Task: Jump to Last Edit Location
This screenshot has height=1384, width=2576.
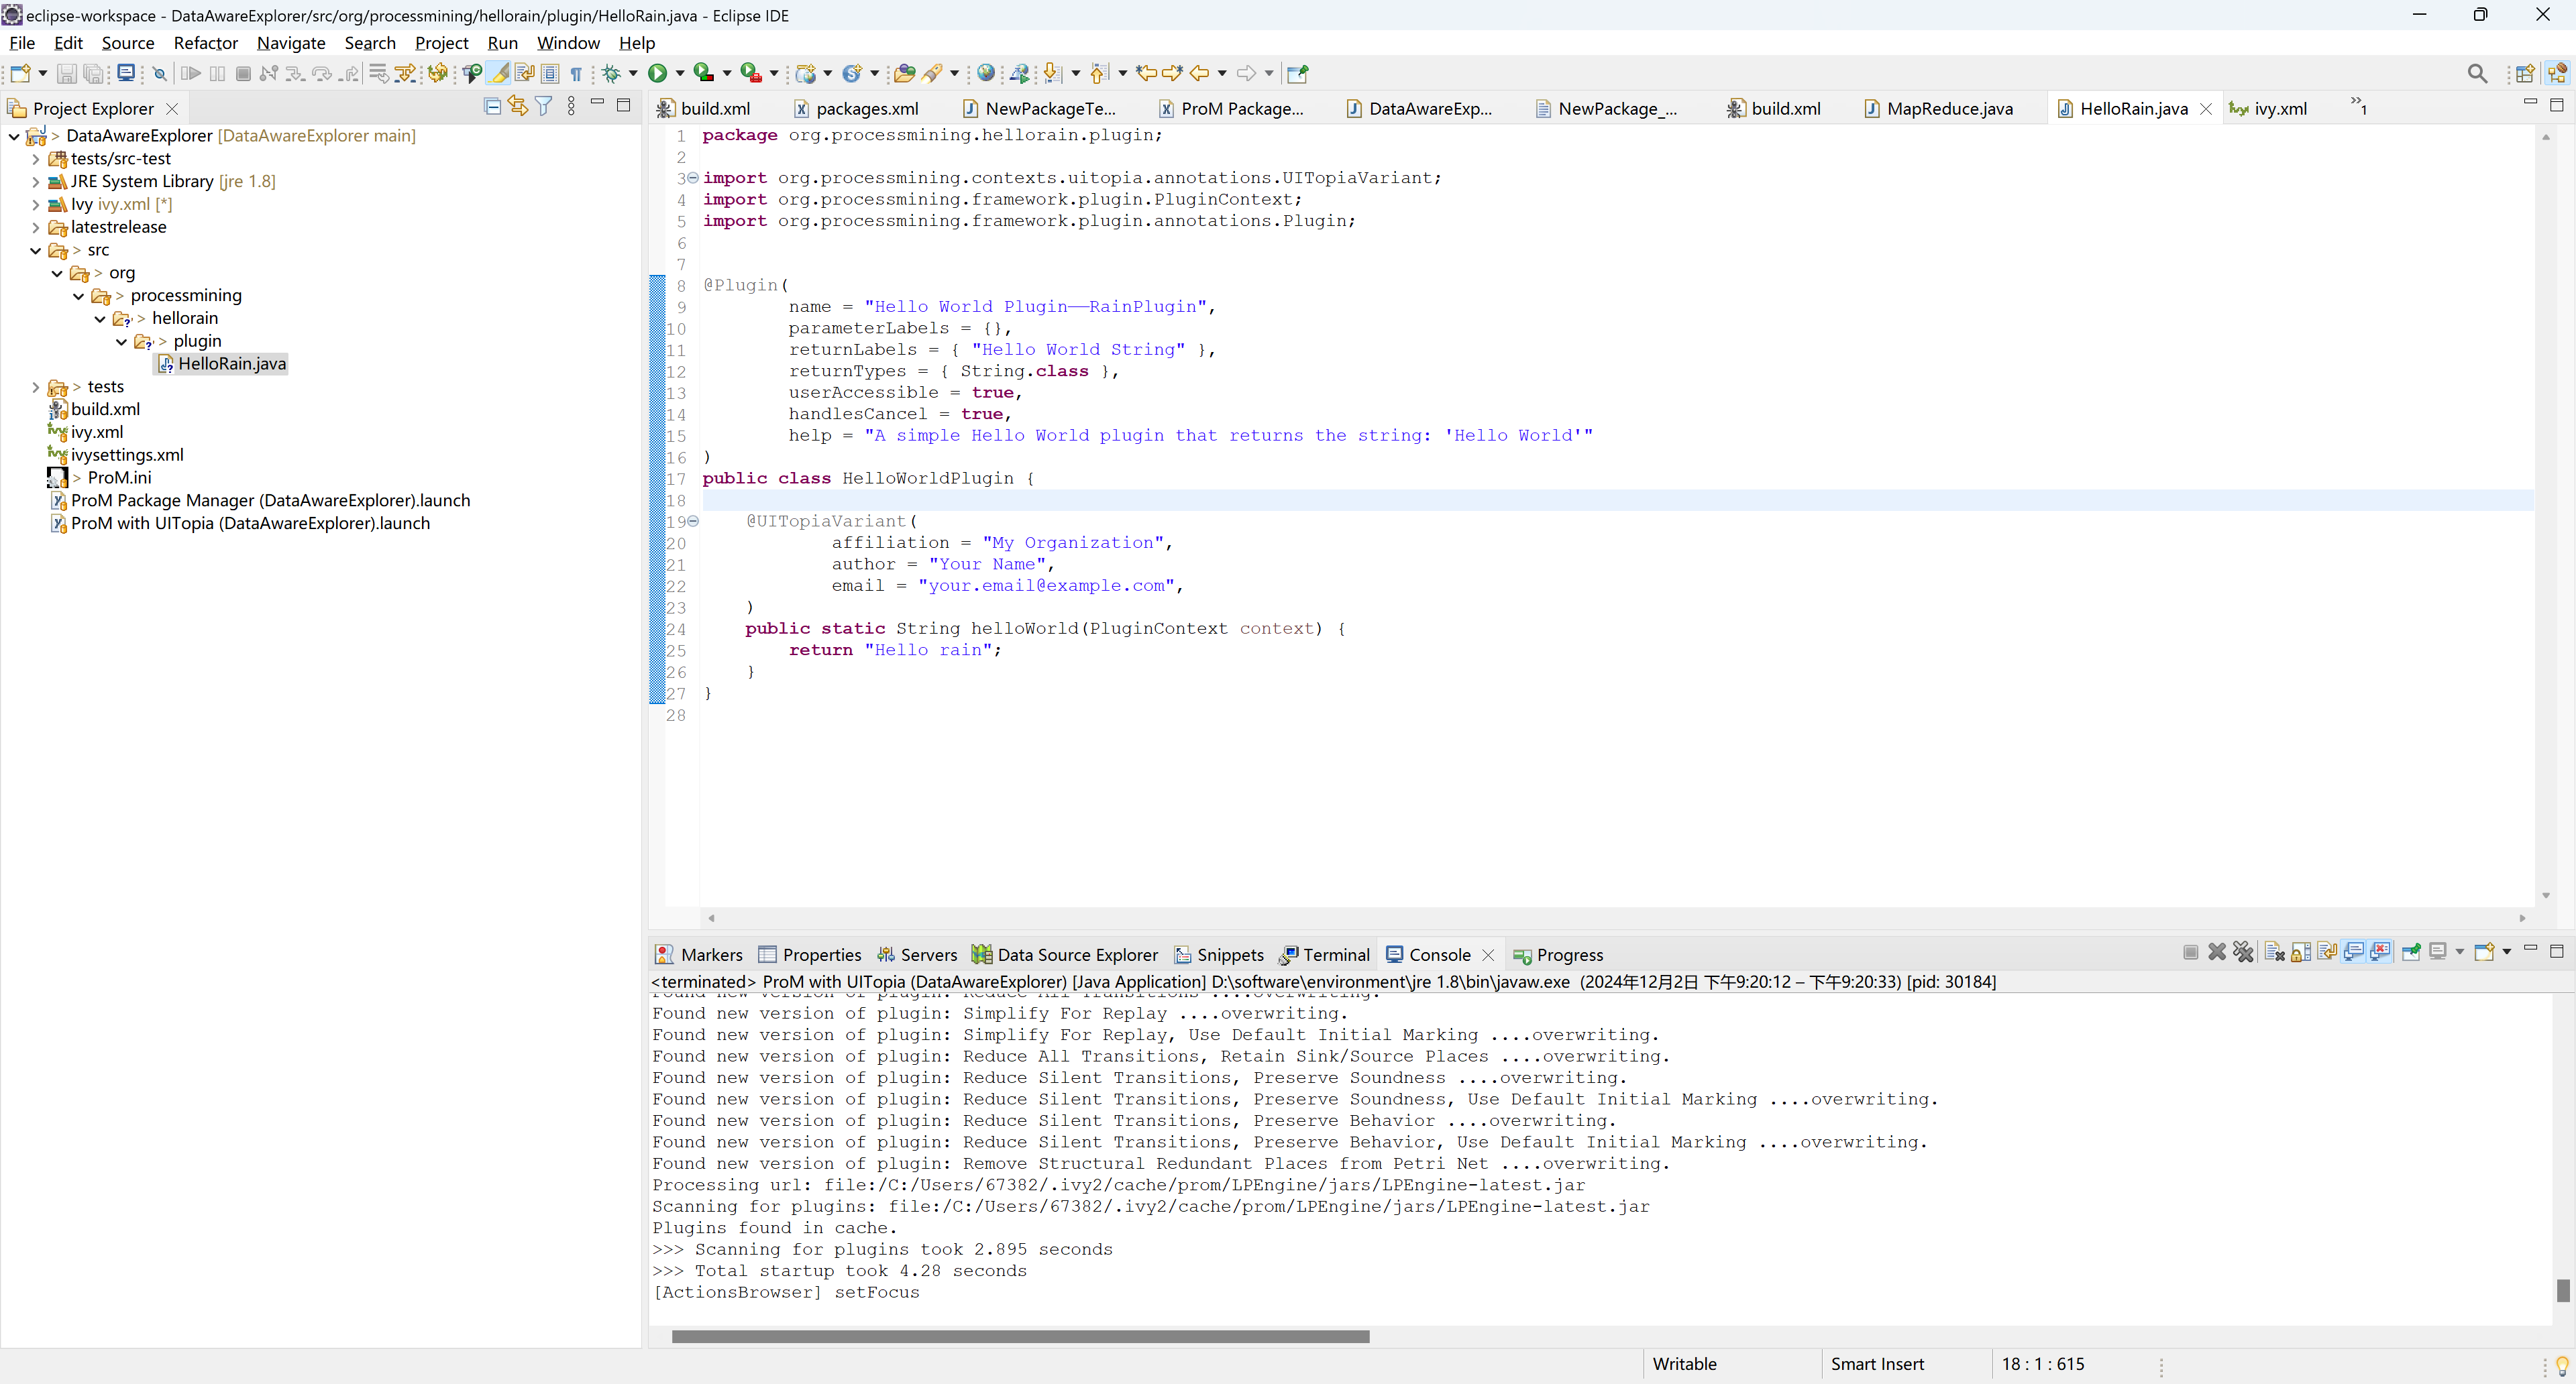Action: tap(1146, 73)
